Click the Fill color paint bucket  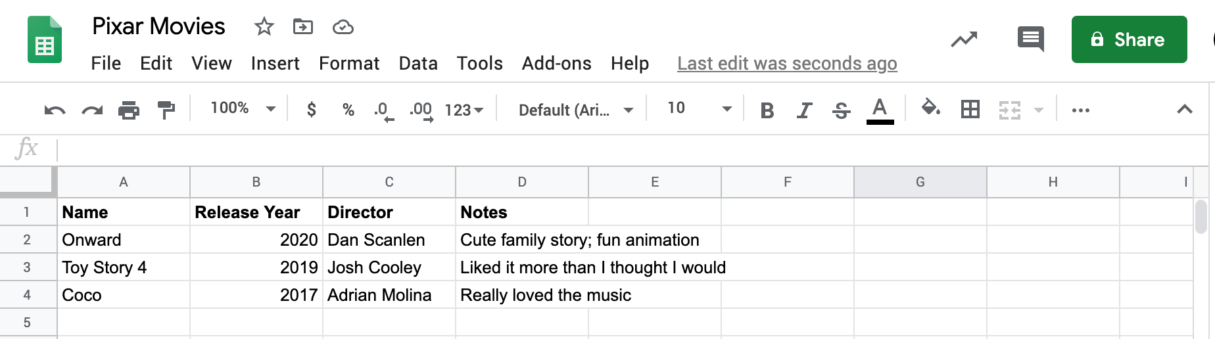(x=930, y=108)
